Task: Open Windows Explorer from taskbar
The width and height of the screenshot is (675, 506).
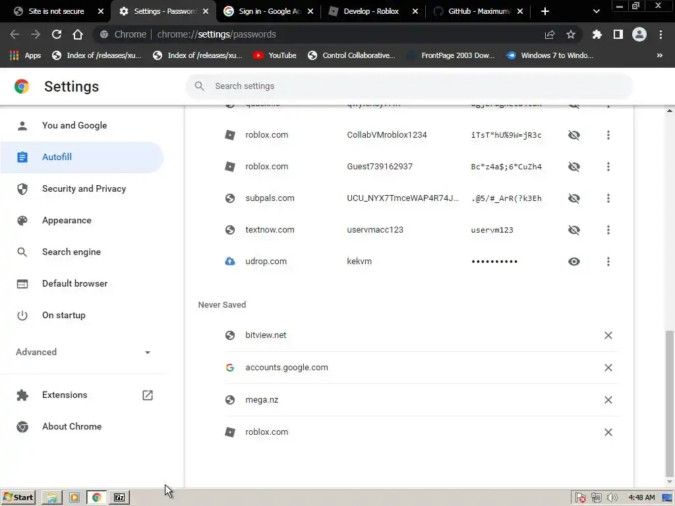Action: pos(52,497)
